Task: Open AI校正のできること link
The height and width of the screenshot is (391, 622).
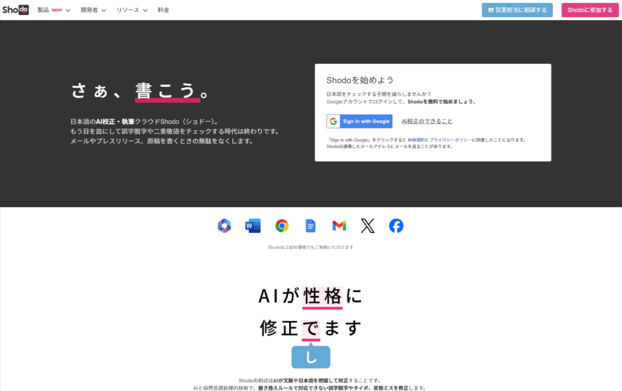Action: click(x=427, y=121)
